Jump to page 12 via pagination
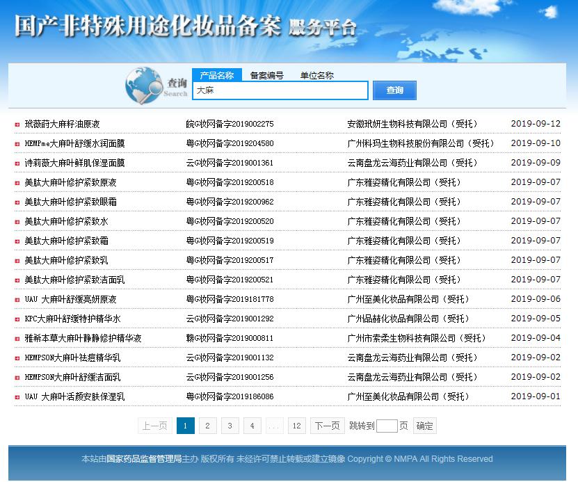The height and width of the screenshot is (482, 578). point(297,425)
